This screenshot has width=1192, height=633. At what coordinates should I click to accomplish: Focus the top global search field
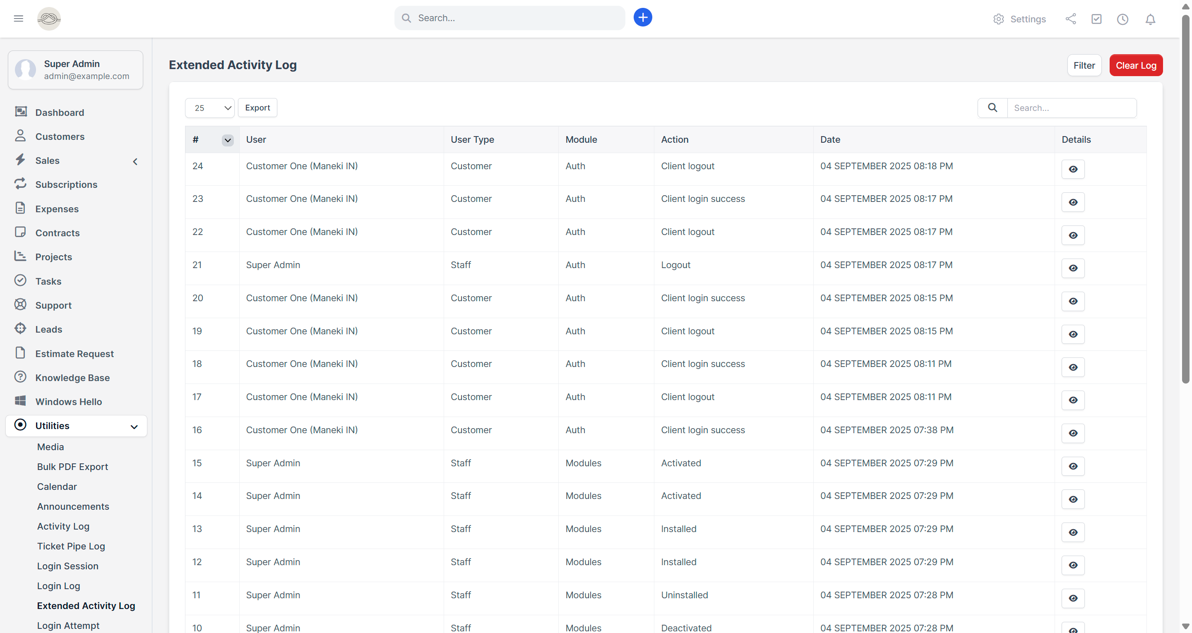509,18
